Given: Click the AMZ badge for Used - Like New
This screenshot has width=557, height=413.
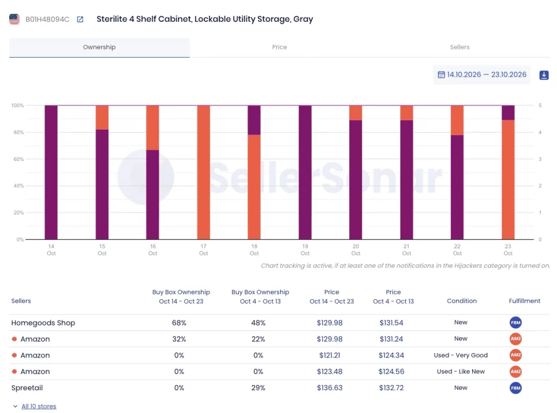Looking at the screenshot, I should (516, 372).
